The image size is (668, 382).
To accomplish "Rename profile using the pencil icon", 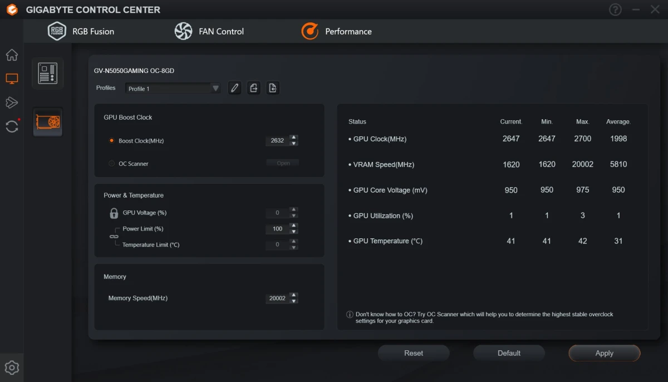I will point(234,87).
